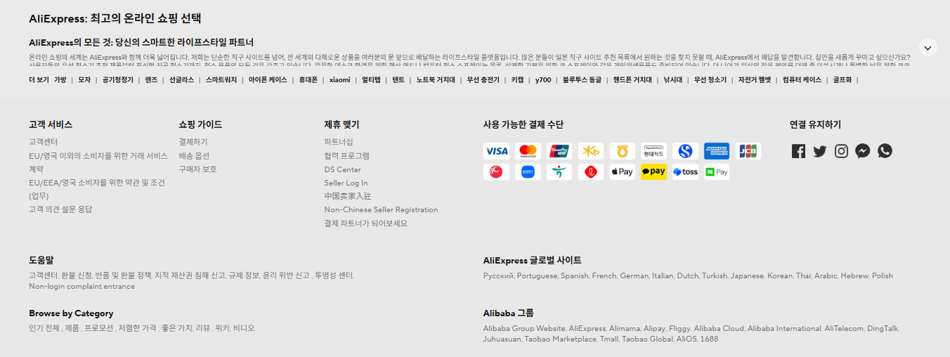Open the Seller Log In link

[346, 183]
